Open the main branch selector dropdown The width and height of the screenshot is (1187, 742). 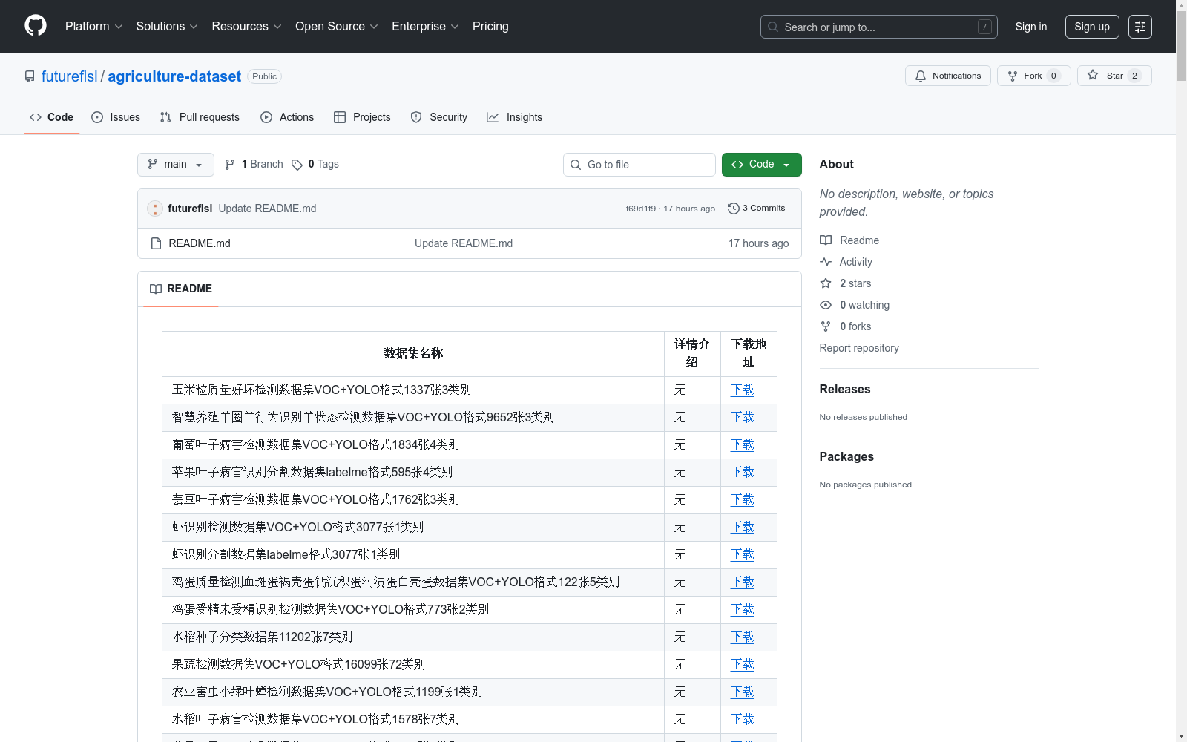coord(176,165)
